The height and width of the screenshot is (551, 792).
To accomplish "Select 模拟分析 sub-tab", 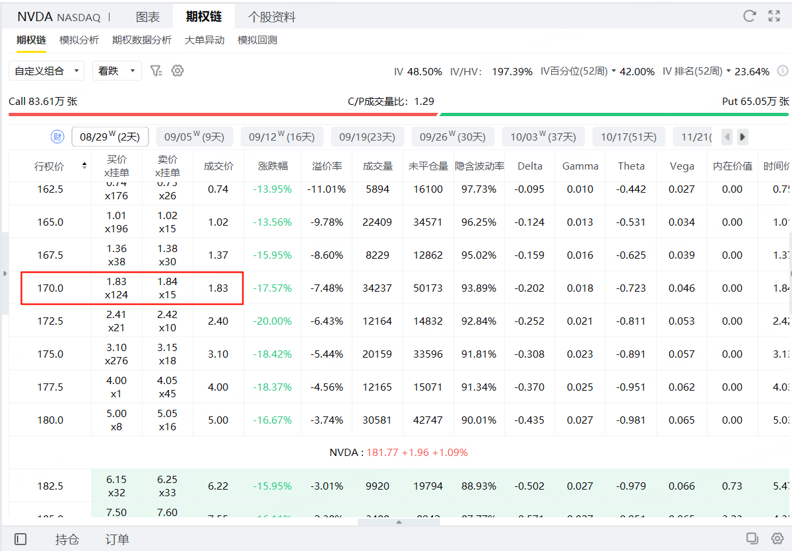I will [x=79, y=40].
